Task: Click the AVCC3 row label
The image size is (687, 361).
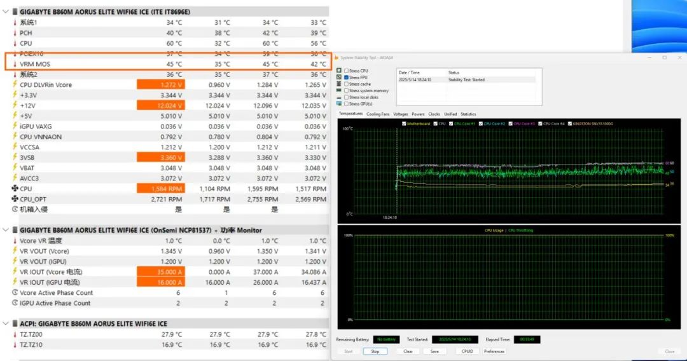Action: [x=29, y=178]
